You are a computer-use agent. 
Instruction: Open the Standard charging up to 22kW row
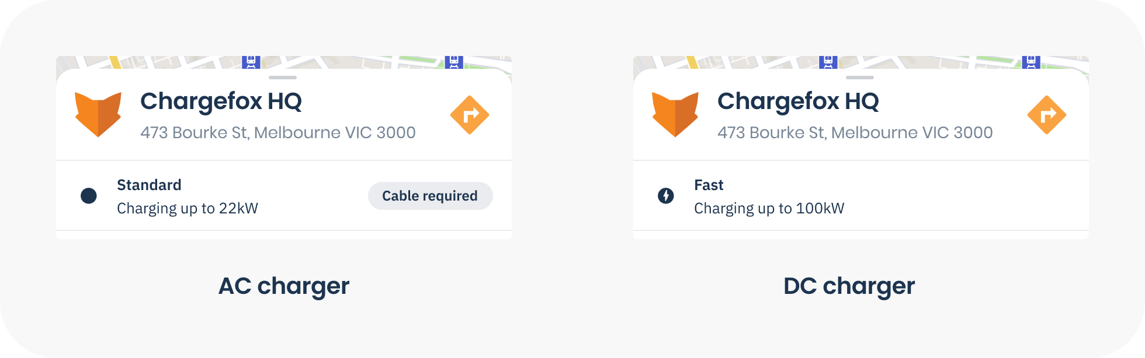pos(284,196)
